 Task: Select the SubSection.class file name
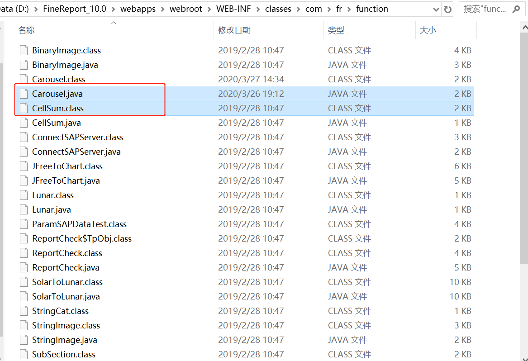point(64,354)
